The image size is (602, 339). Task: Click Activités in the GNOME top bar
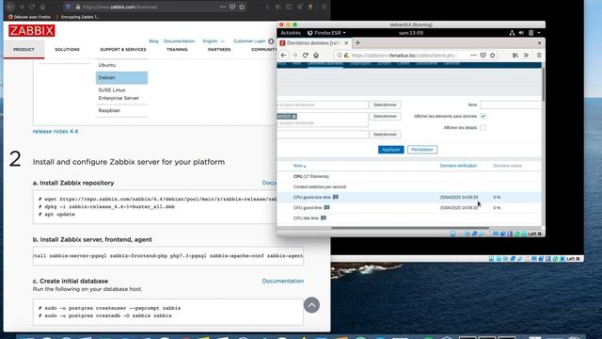(x=291, y=33)
